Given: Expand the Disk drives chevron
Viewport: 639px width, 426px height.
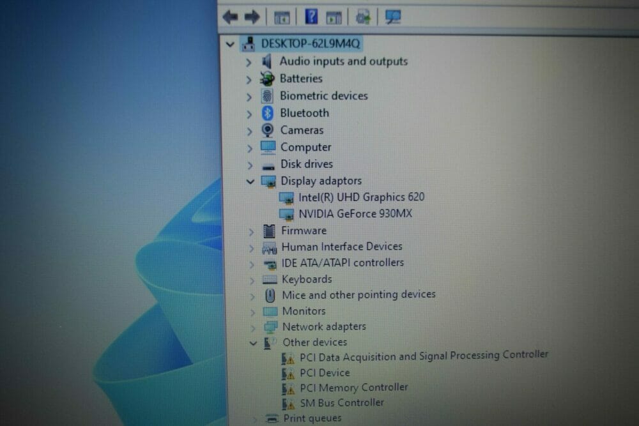Looking at the screenshot, I should point(250,165).
